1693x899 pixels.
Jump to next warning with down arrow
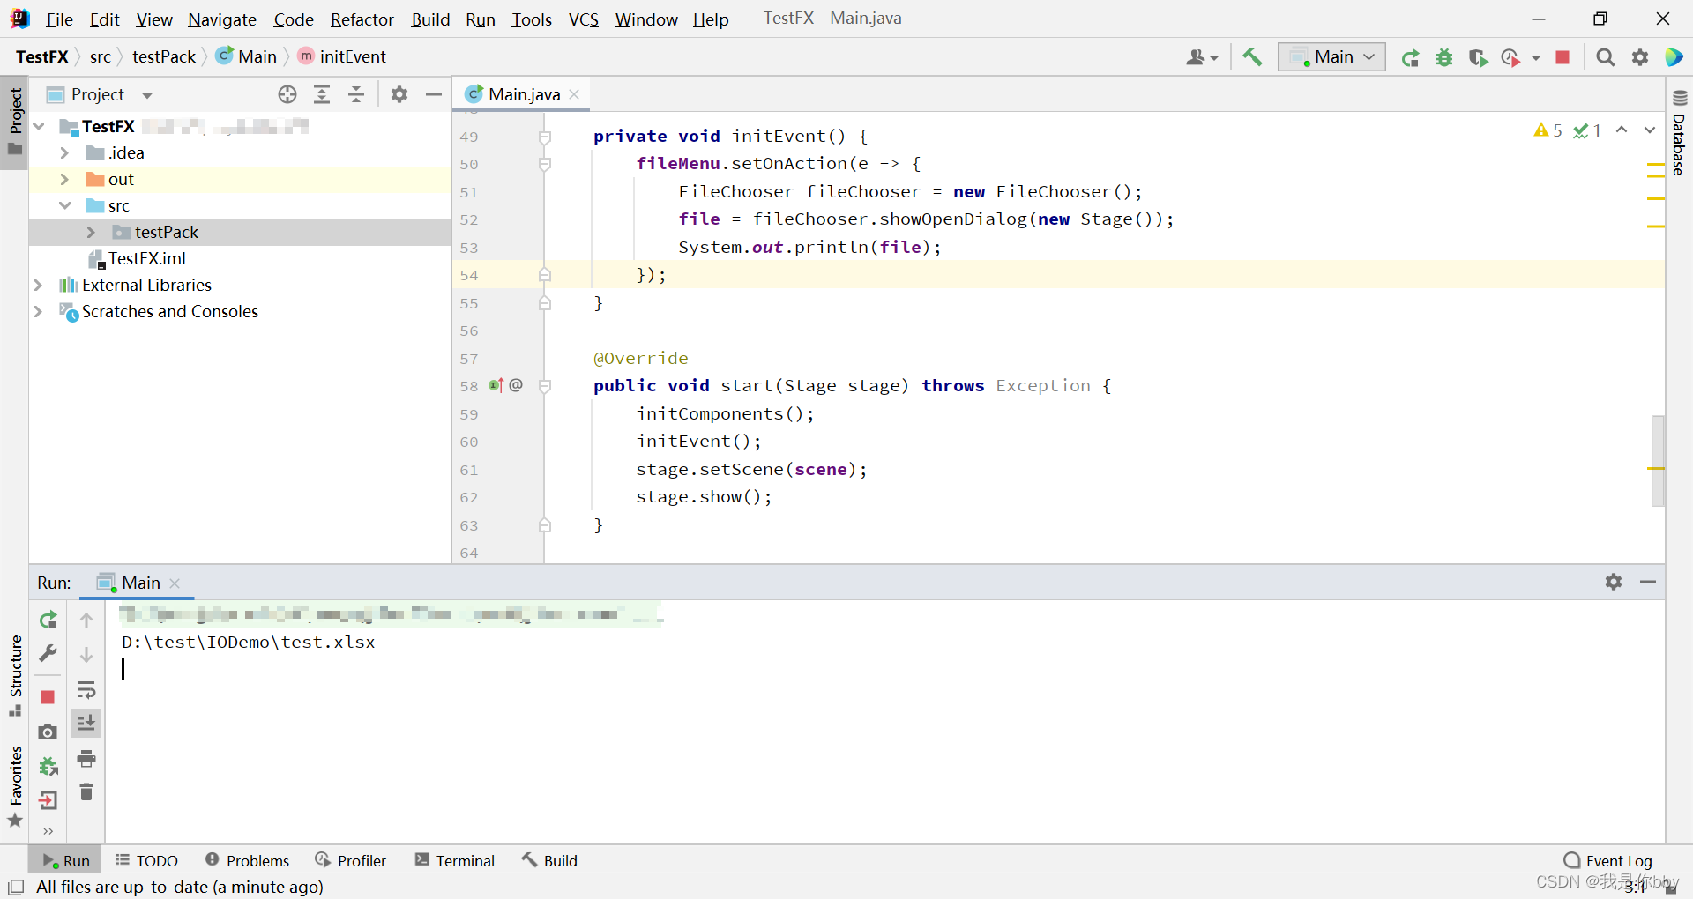click(x=1649, y=130)
